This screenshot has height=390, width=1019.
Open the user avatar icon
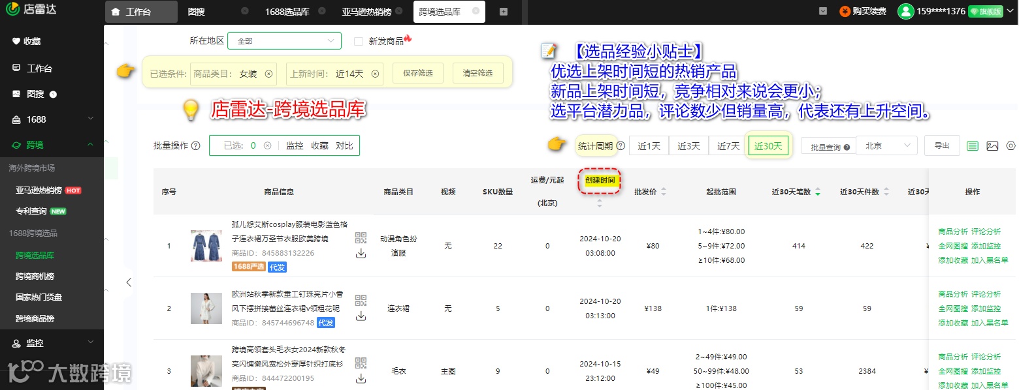coord(905,11)
